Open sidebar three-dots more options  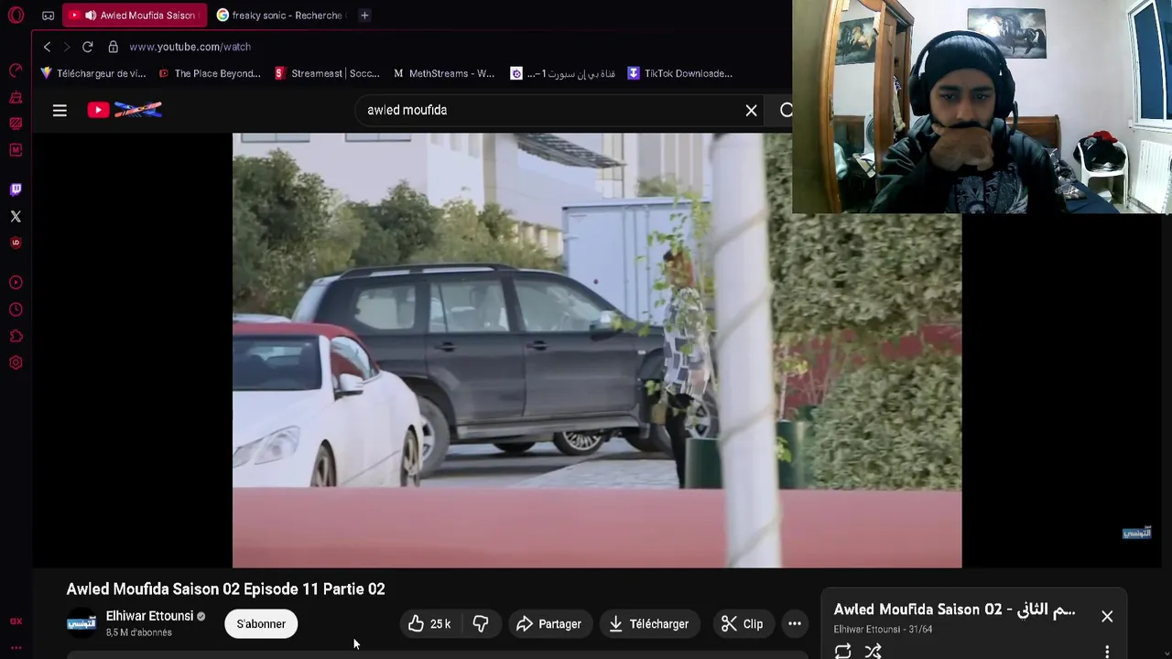tap(16, 647)
